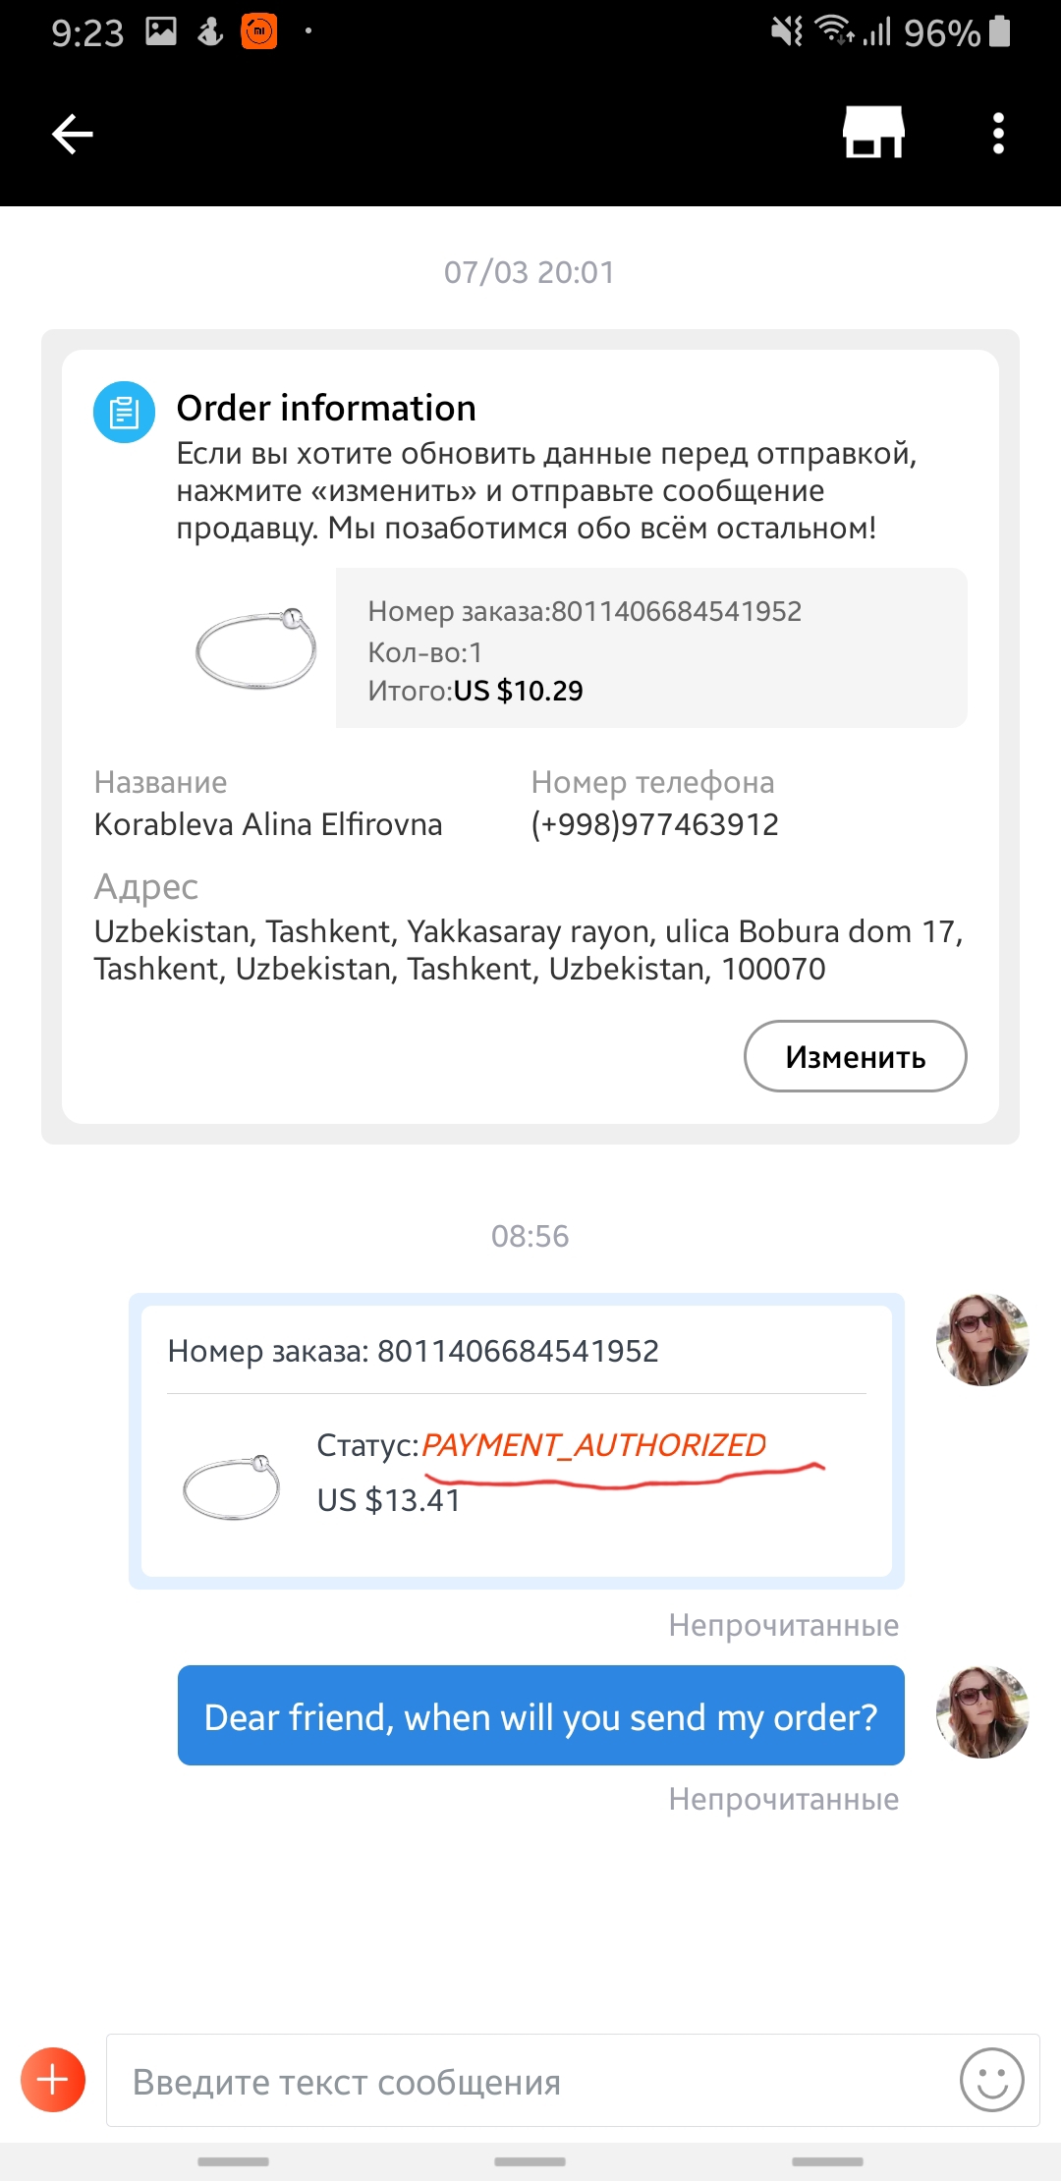Focus the message input field
The image size is (1061, 2181).
tap(530, 2081)
